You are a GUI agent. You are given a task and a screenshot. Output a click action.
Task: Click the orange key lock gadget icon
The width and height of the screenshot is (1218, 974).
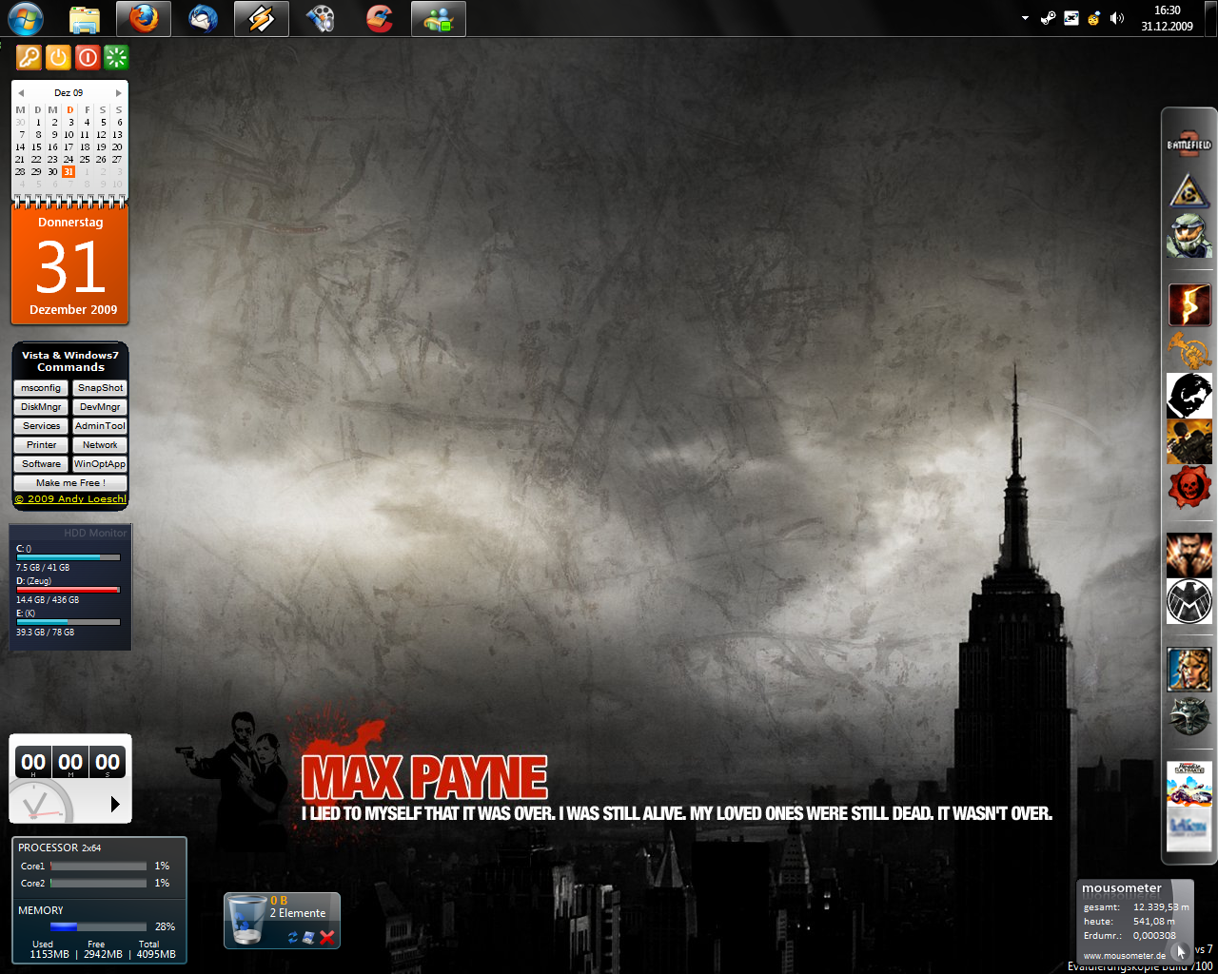[29, 58]
